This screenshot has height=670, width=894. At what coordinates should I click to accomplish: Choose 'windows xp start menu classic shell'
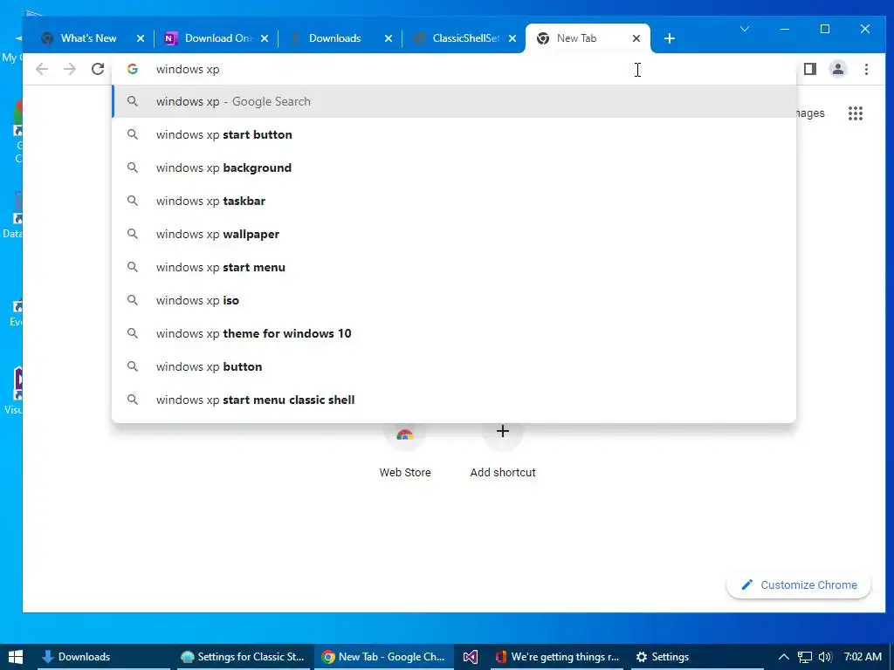pos(454,400)
